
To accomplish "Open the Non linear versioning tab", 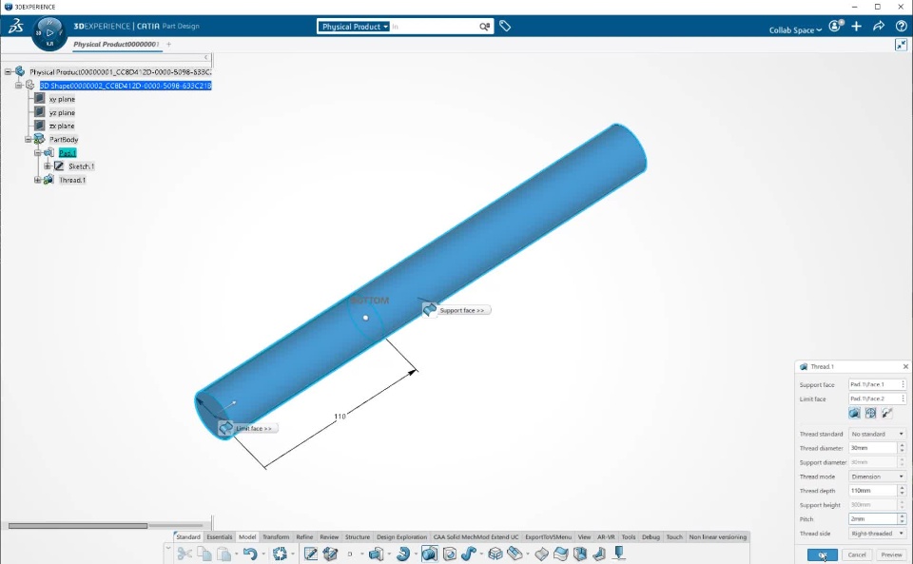I will 717,536.
